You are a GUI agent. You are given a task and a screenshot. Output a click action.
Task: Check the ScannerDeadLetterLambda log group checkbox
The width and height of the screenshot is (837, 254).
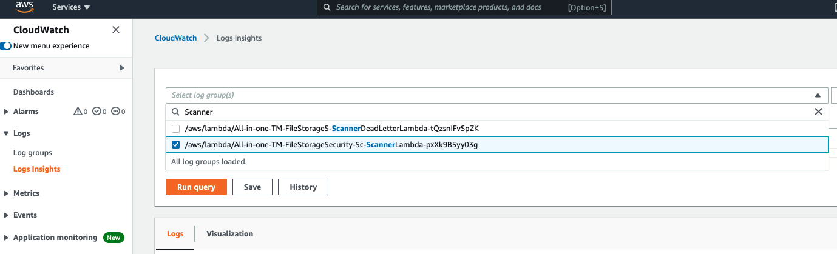tap(175, 129)
